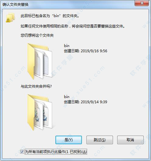Click the yellow warning triangle badge
Image resolution: width=151 pixels, height=161 pixels.
click(8, 20)
